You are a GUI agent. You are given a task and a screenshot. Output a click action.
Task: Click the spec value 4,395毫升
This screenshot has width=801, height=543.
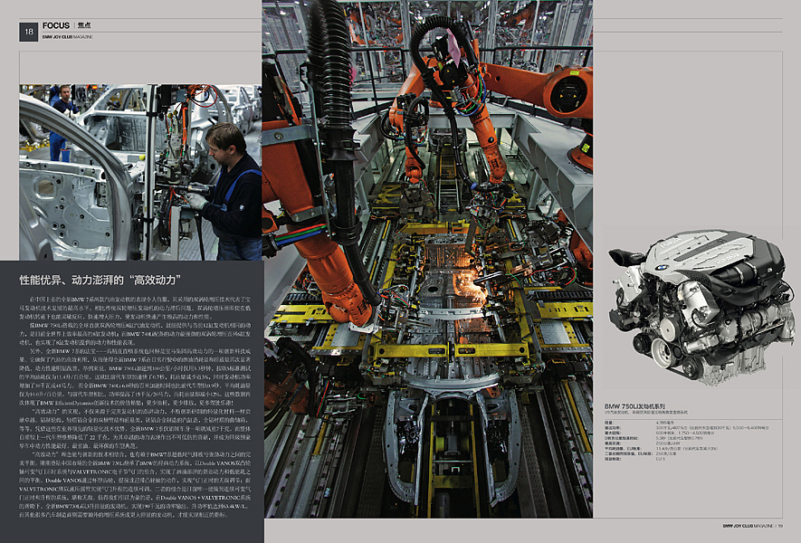point(664,423)
